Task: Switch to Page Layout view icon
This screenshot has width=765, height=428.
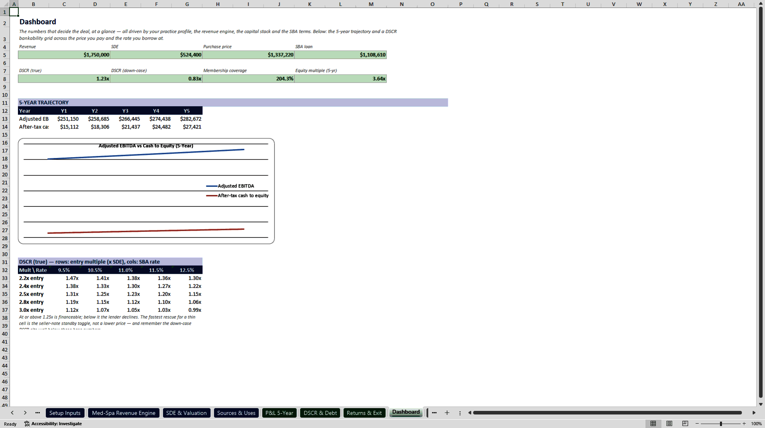Action: pyautogui.click(x=669, y=424)
